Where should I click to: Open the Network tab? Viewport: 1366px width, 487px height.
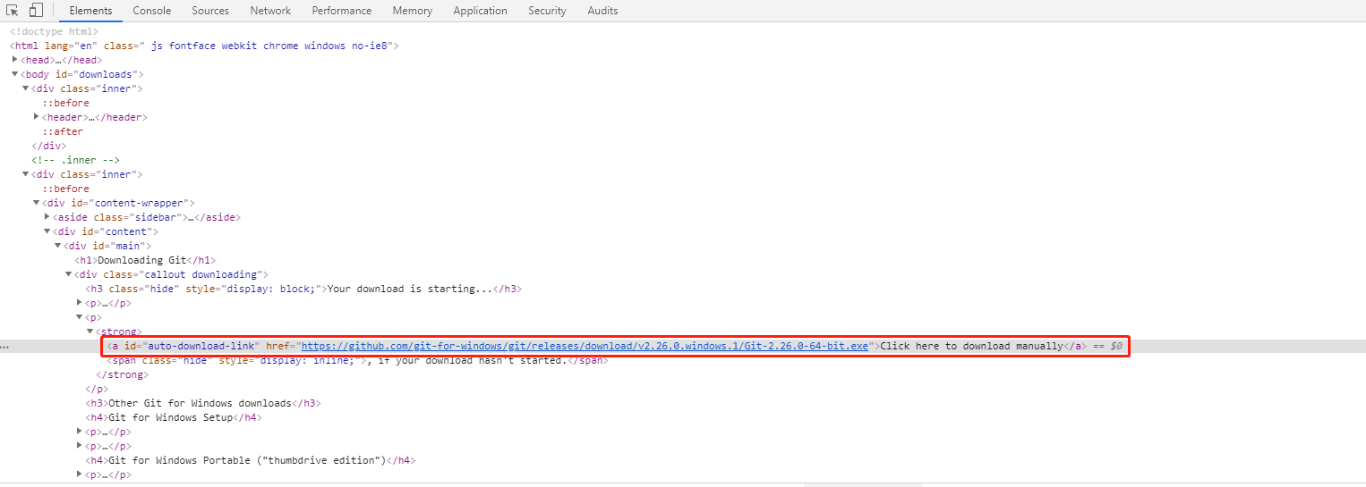pyautogui.click(x=270, y=11)
